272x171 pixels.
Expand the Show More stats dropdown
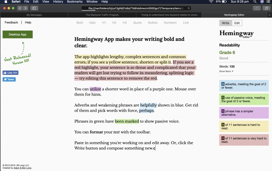click(226, 71)
